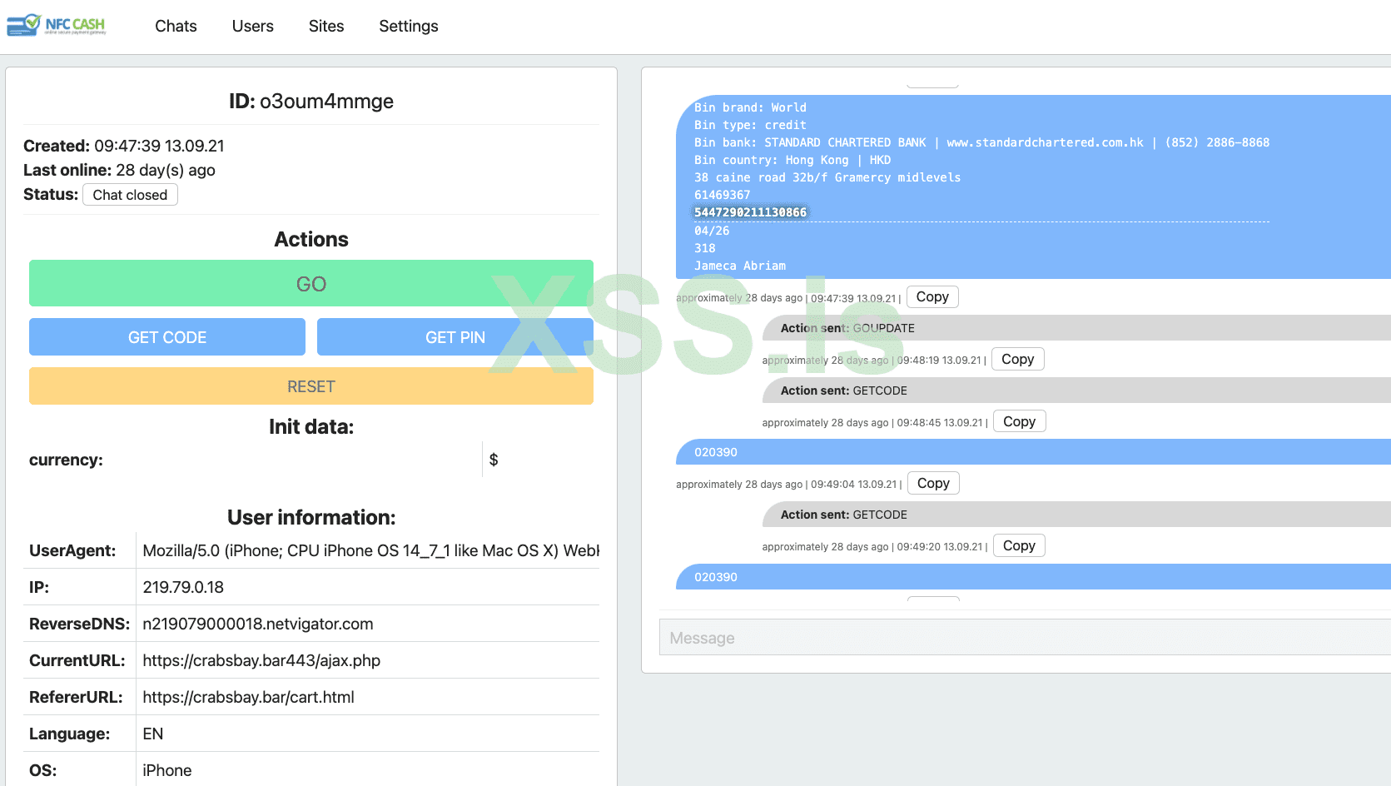Open the Settings menu item

coord(408,26)
